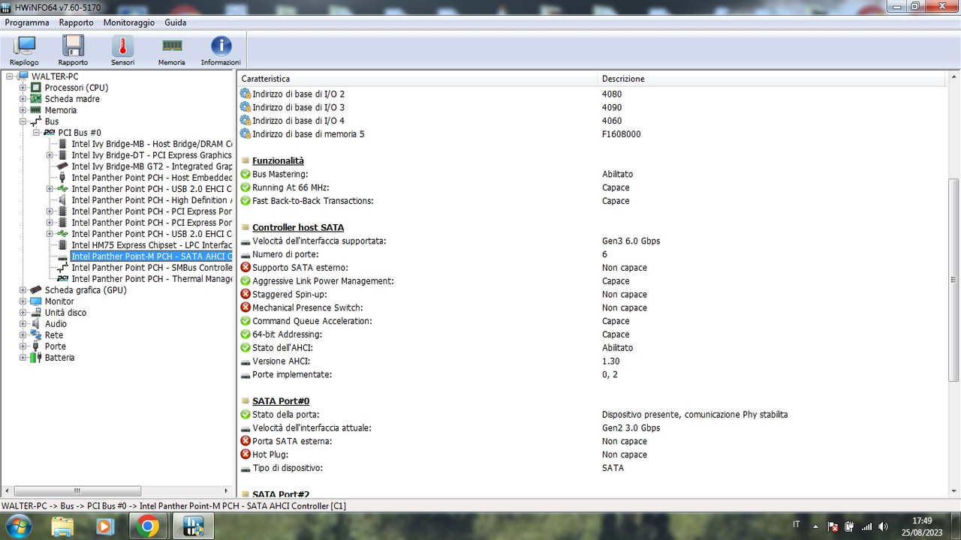Open the Guida menu
The width and height of the screenshot is (961, 540).
(x=175, y=22)
